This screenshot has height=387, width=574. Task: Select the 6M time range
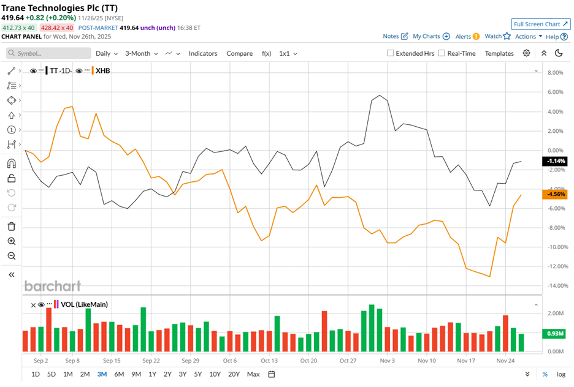tap(119, 374)
